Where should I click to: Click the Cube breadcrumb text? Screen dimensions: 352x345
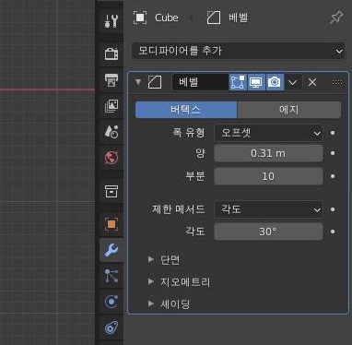coord(167,18)
